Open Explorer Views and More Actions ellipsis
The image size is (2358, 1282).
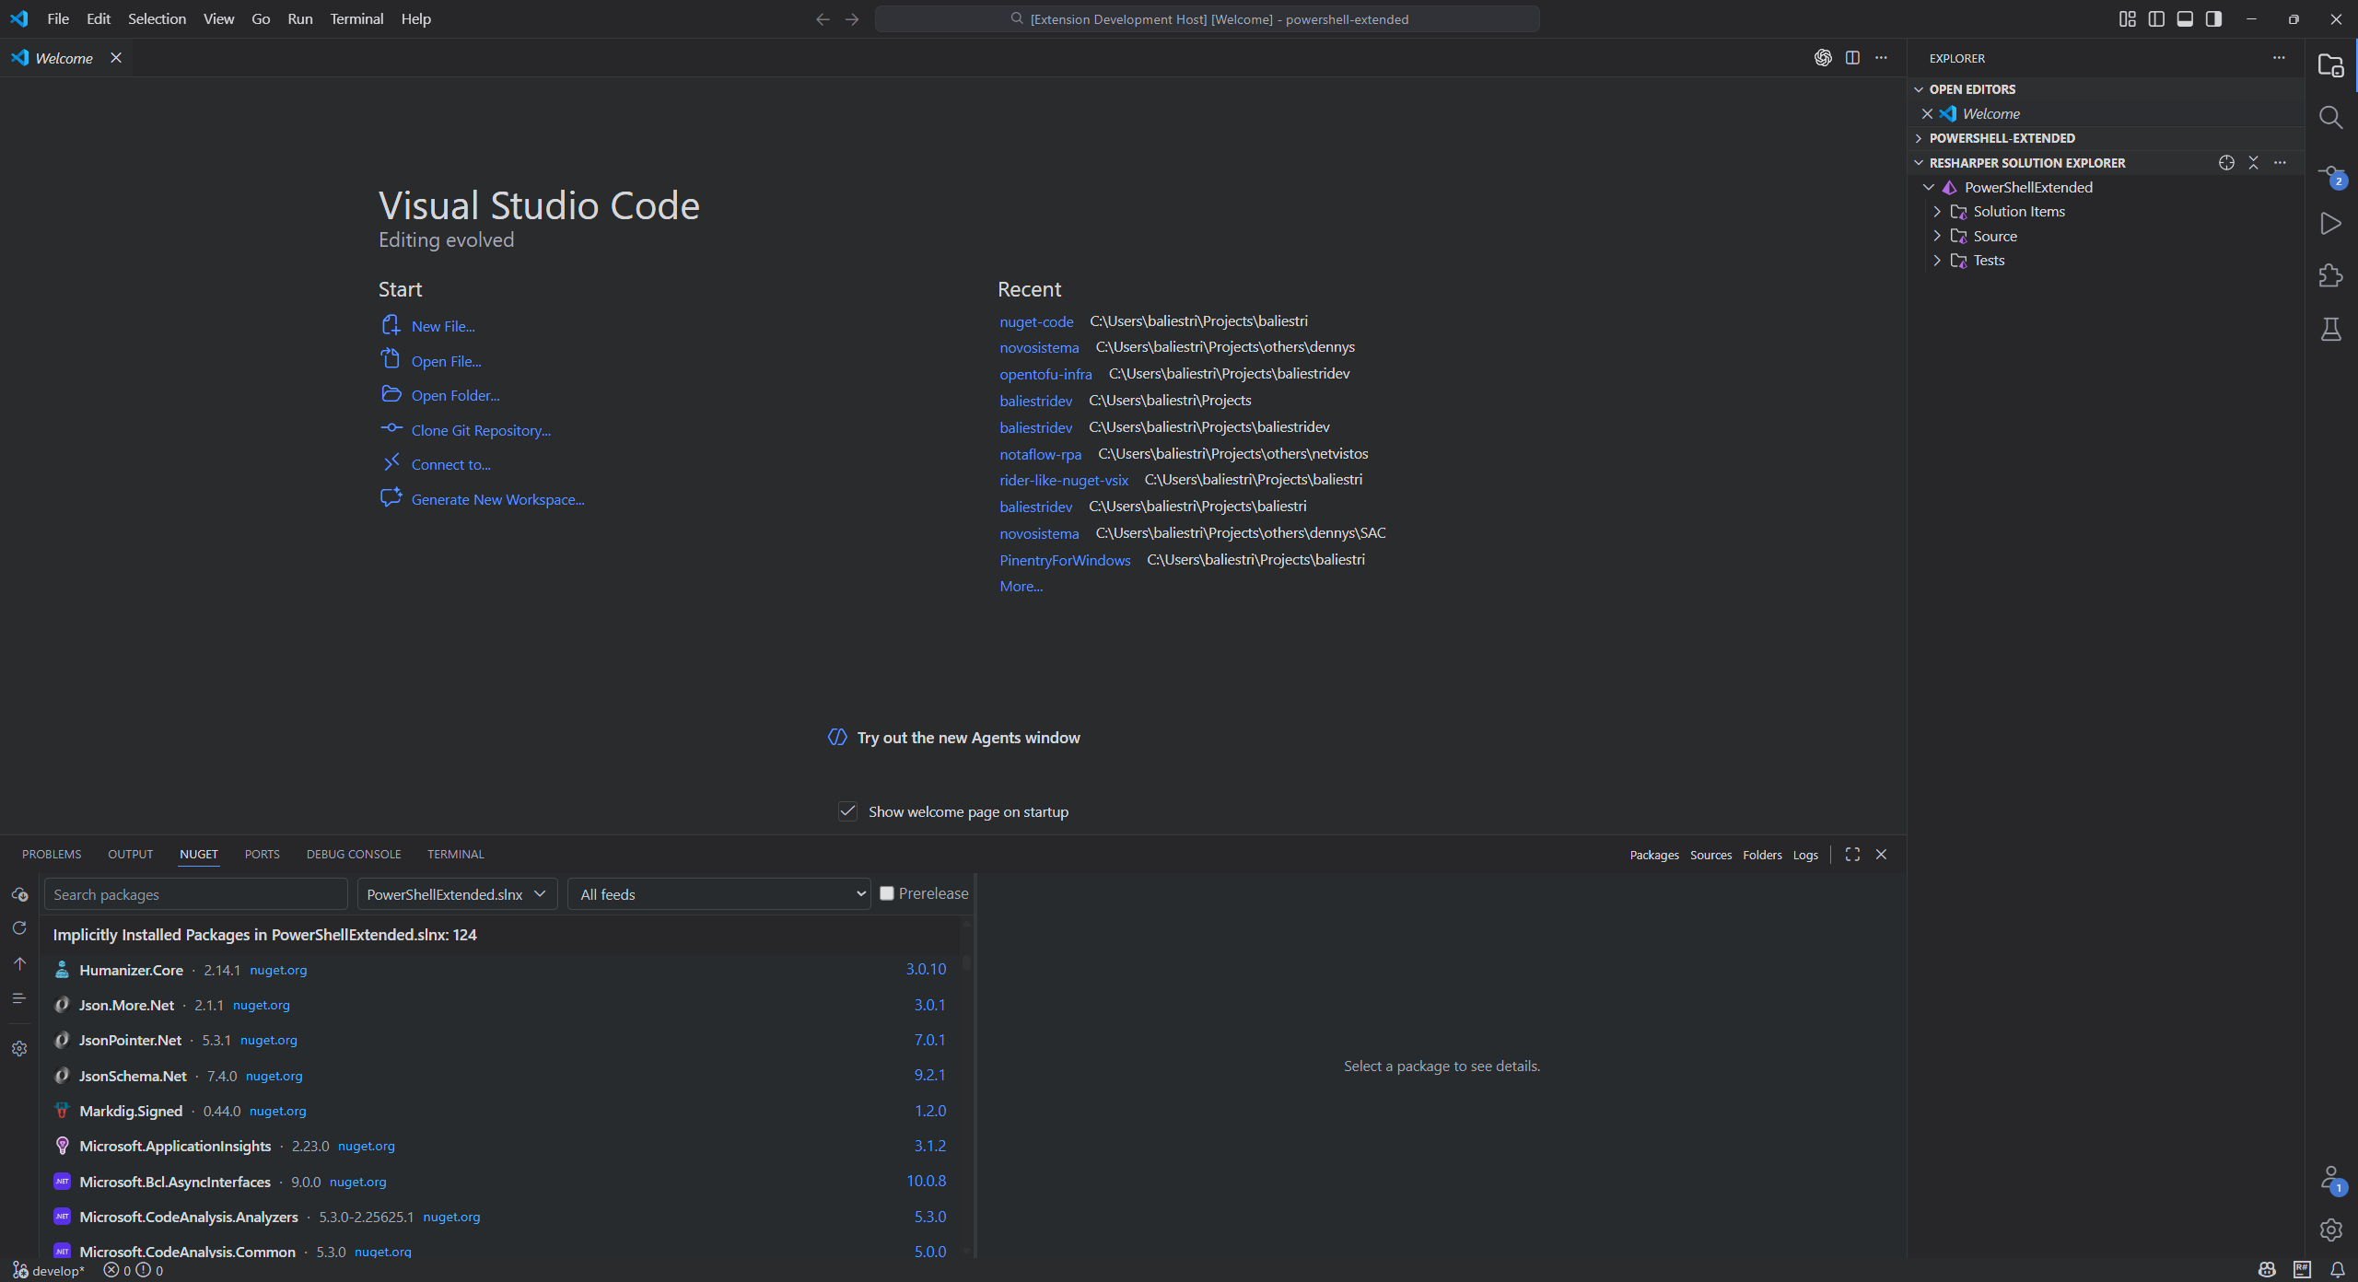tap(2279, 57)
